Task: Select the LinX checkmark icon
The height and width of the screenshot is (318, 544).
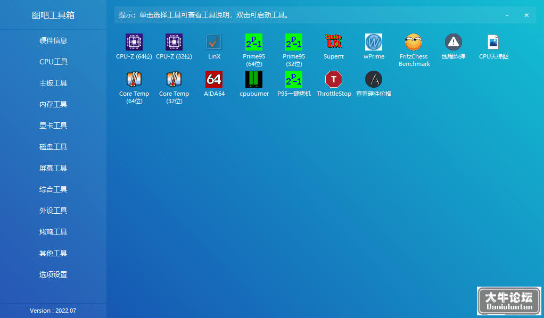Action: coord(214,43)
